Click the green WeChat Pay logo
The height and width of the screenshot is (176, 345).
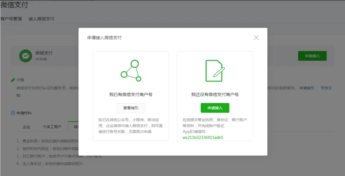click(x=26, y=56)
